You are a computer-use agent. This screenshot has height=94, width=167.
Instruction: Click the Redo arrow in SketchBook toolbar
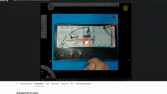point(58,5)
